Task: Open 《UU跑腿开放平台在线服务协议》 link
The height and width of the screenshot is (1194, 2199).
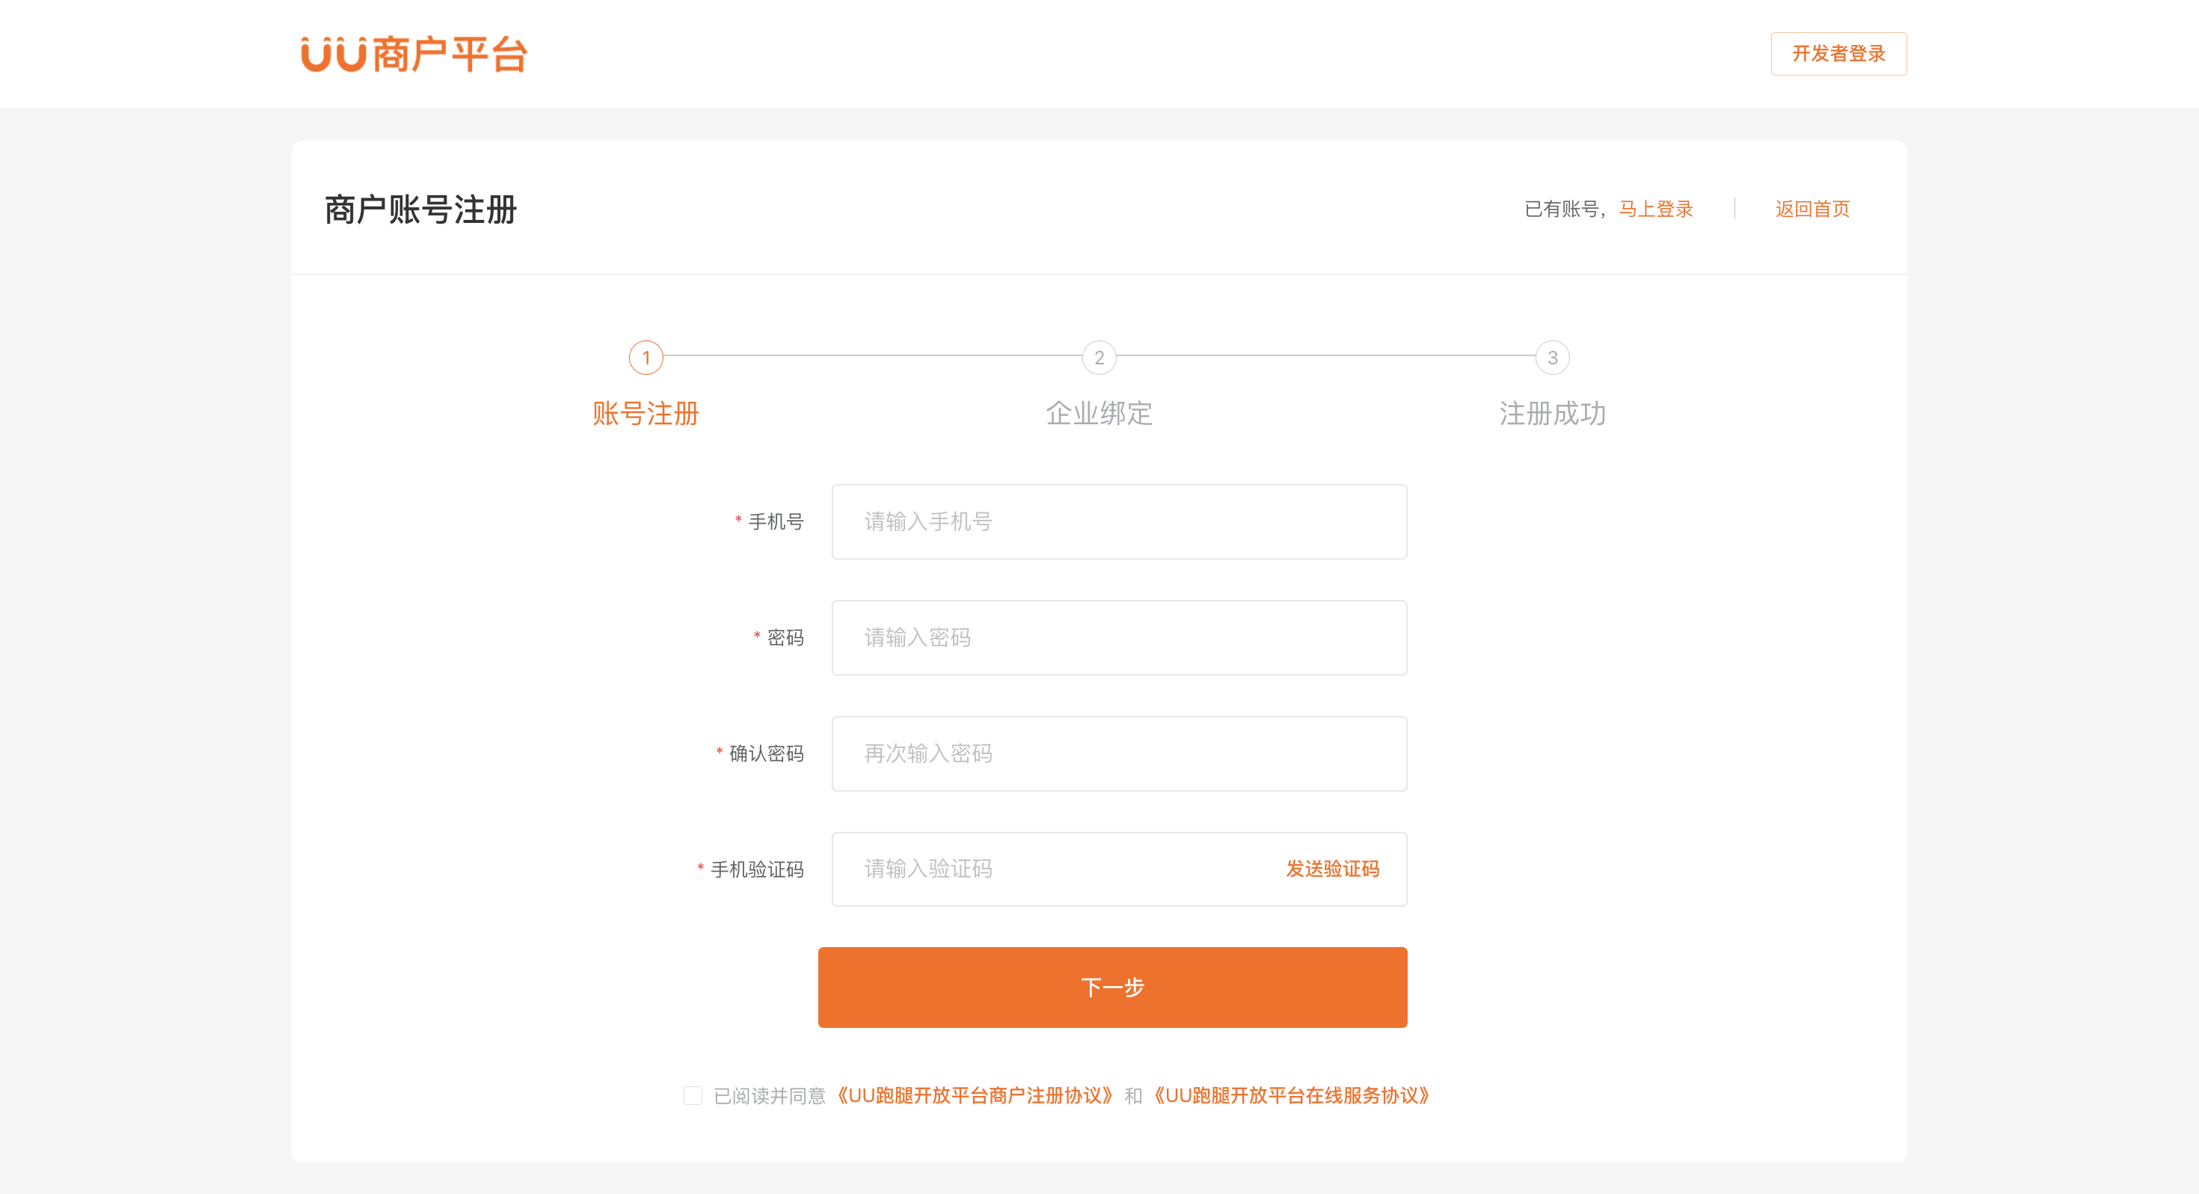Action: [x=1291, y=1095]
